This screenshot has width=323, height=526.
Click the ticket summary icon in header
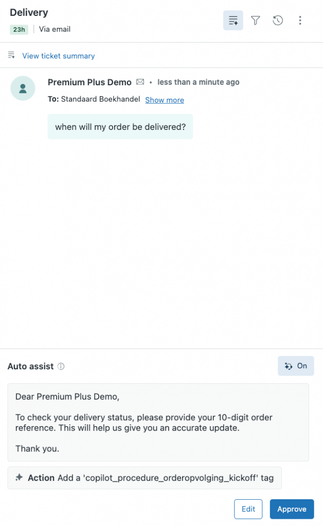pos(233,21)
